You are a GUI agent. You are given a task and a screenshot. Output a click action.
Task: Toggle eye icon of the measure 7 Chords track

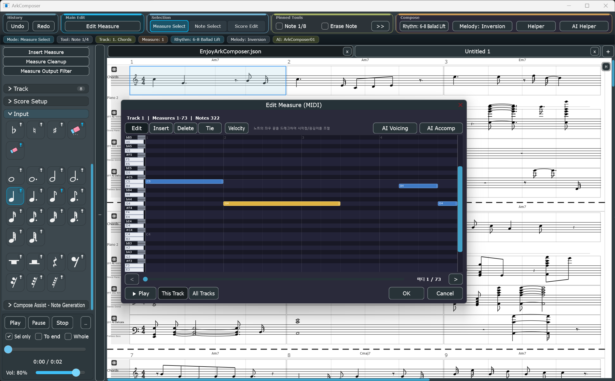[x=114, y=363]
